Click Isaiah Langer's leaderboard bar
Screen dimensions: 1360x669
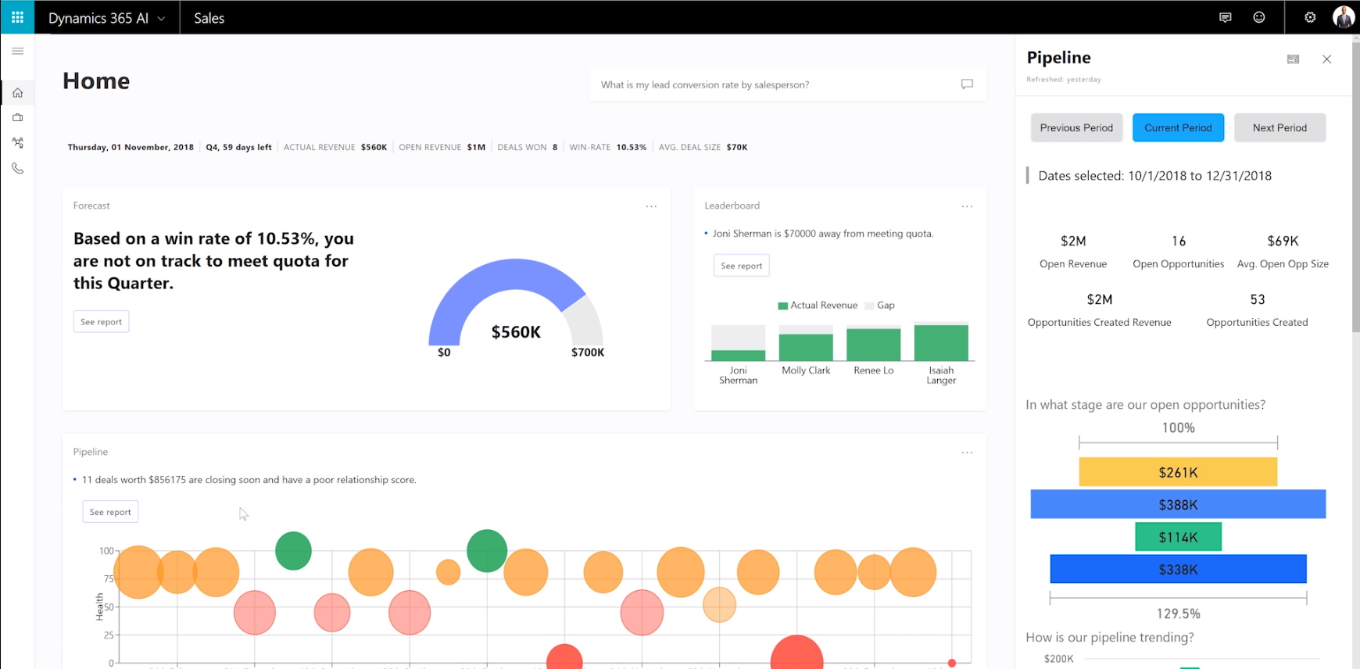tap(941, 342)
